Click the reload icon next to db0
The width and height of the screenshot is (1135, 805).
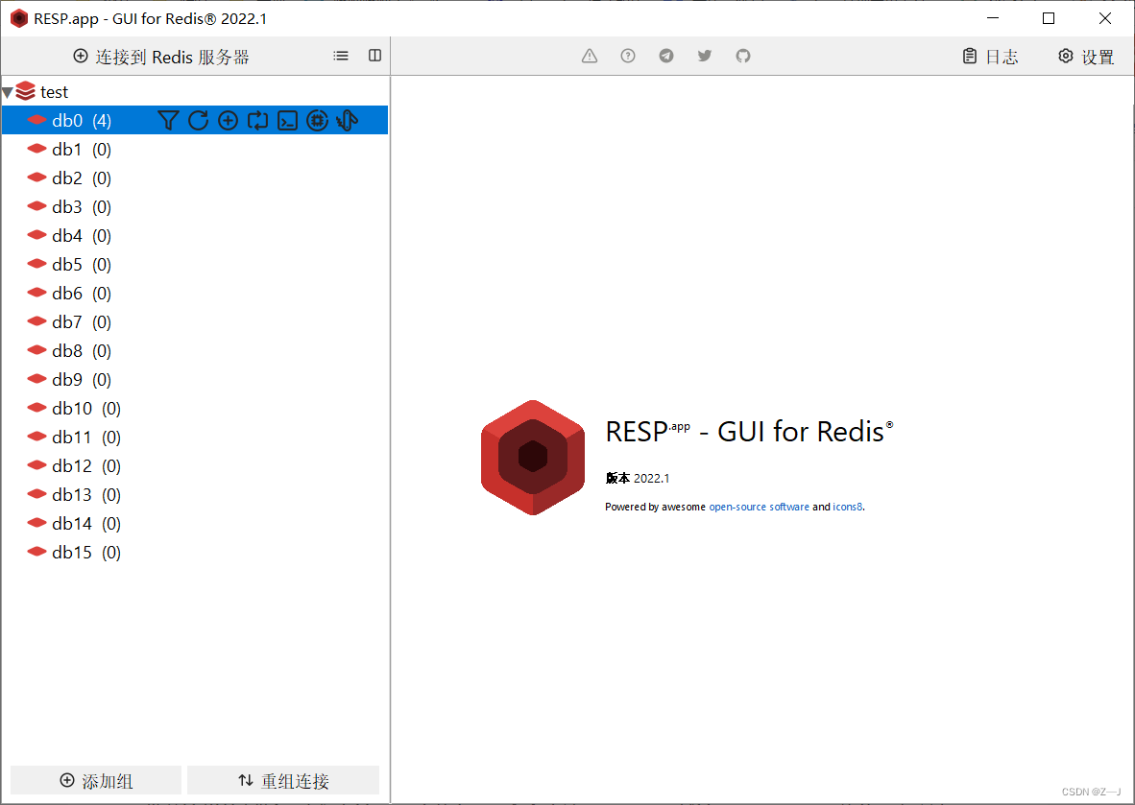click(198, 120)
